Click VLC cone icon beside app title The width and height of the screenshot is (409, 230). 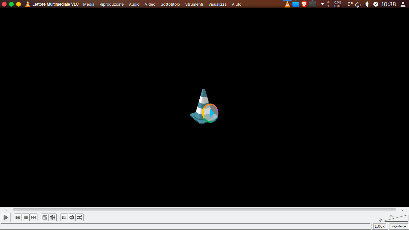point(28,4)
